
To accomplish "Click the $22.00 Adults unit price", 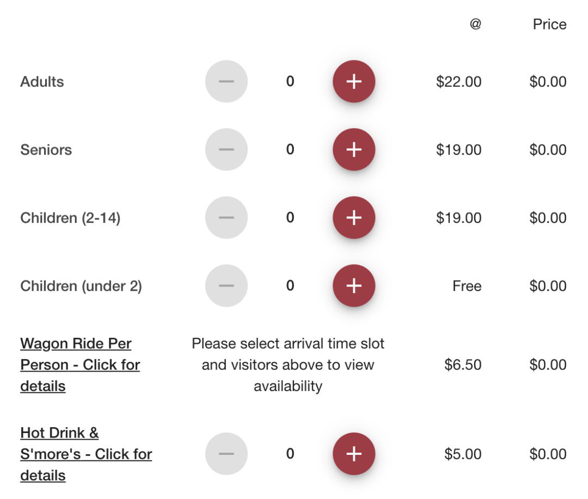I will [458, 82].
